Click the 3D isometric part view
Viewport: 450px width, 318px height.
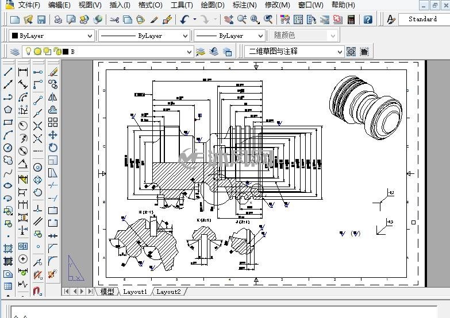pyautogui.click(x=366, y=107)
